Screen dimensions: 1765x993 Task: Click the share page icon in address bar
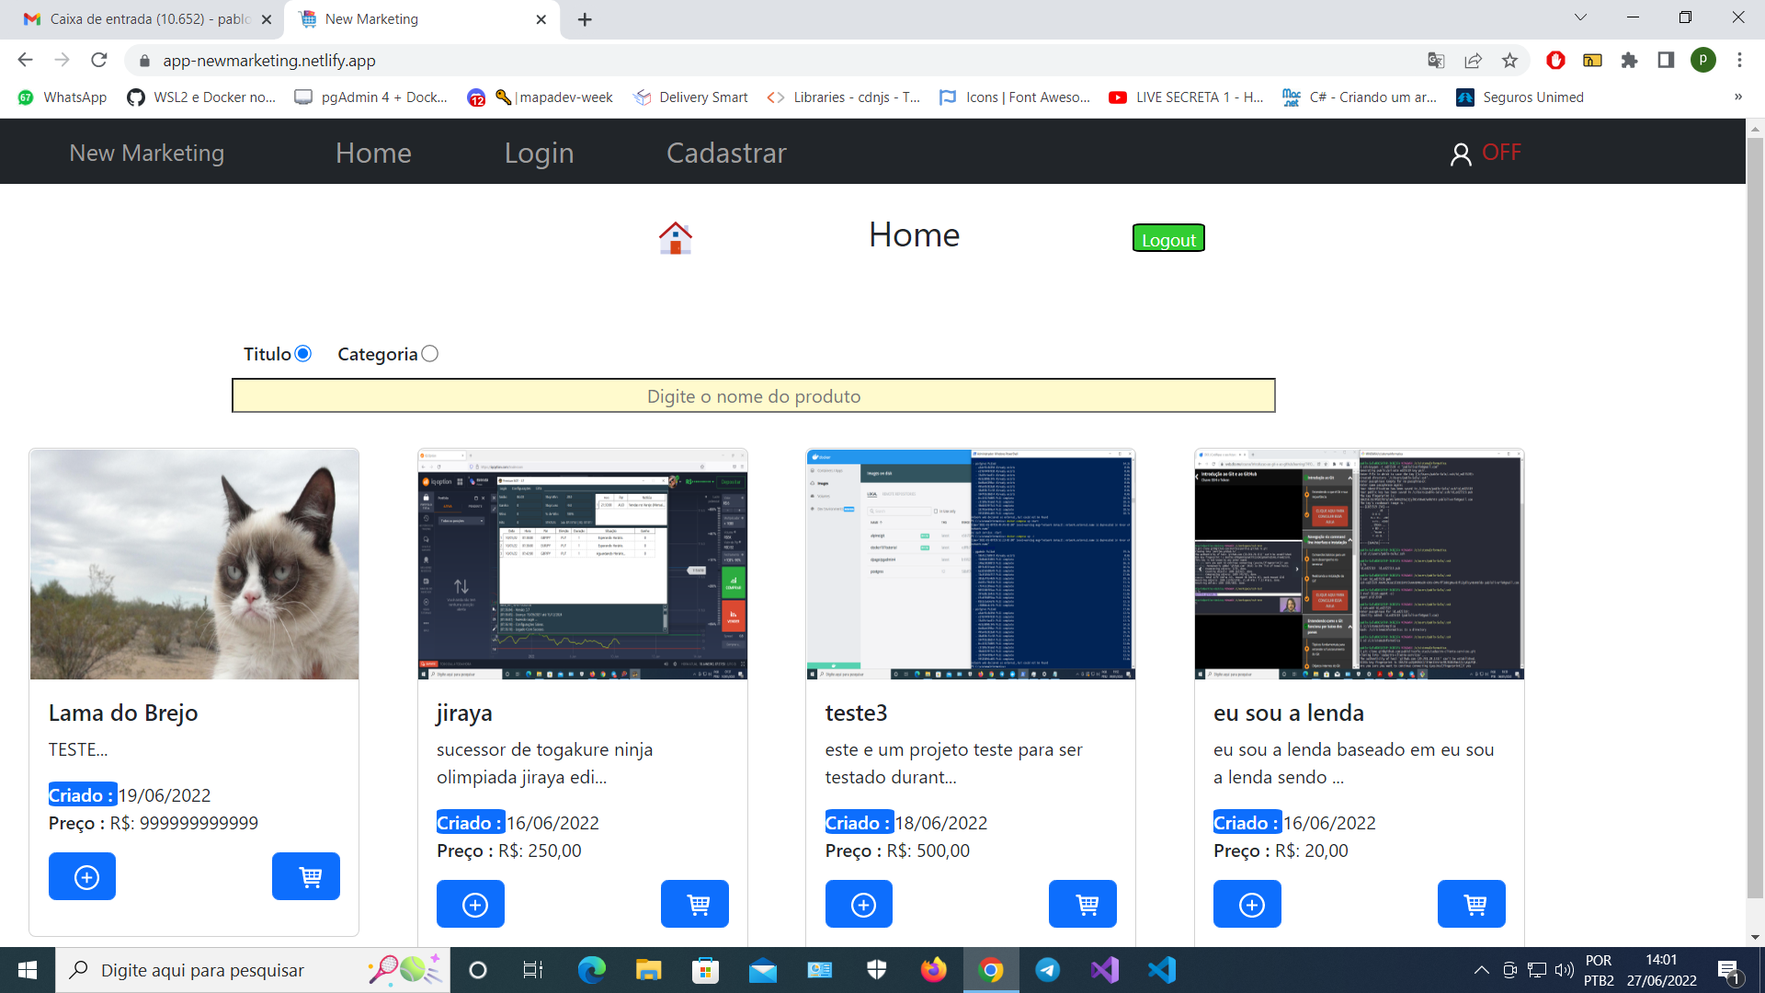[1473, 61]
